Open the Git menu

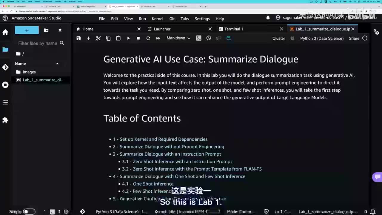172,19
